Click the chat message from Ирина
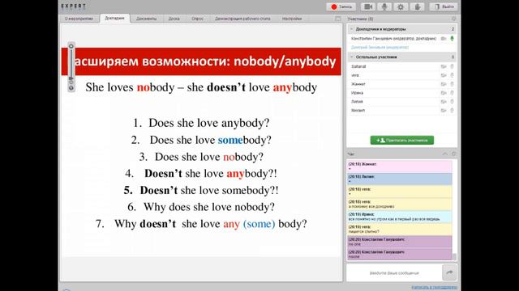 (x=400, y=217)
